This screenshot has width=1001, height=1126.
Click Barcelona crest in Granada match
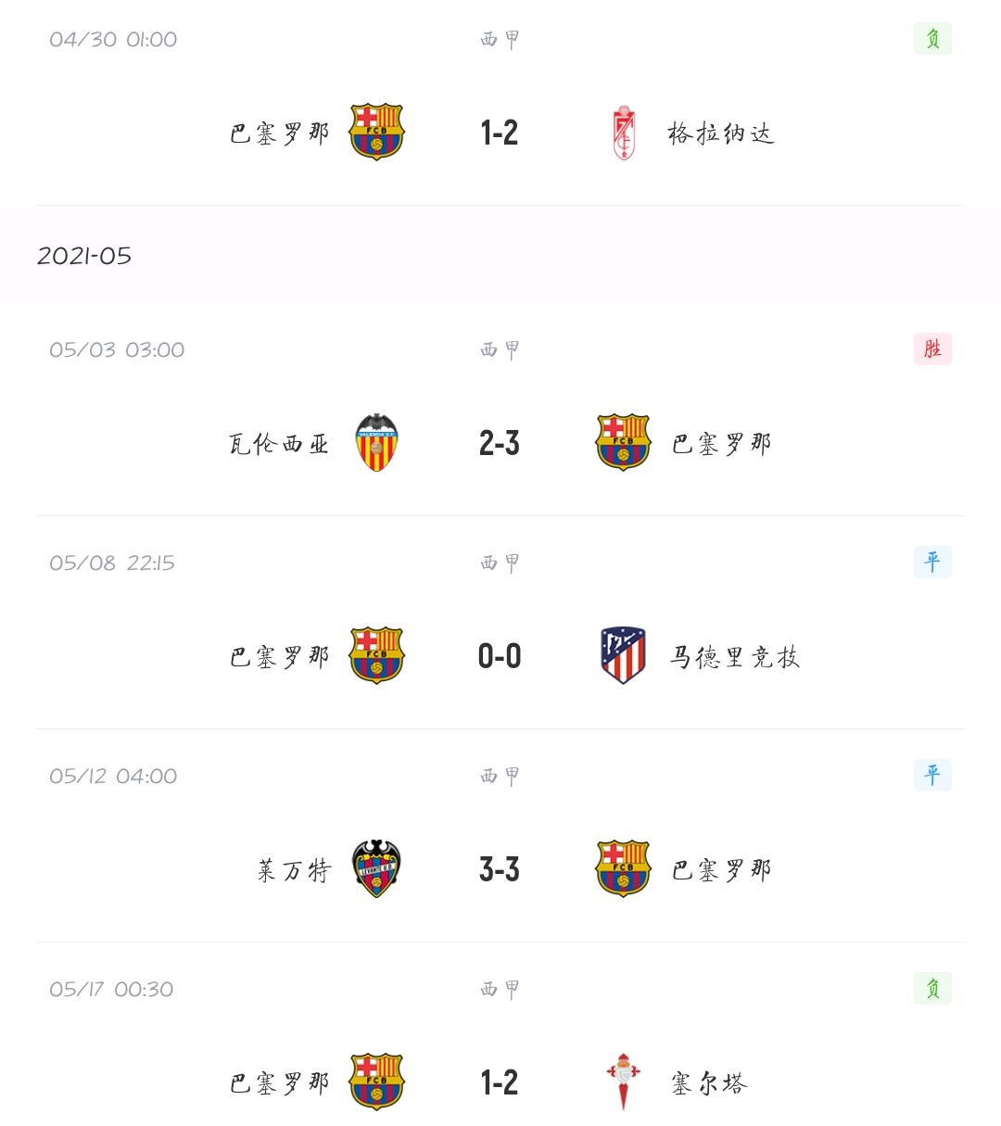coord(376,133)
